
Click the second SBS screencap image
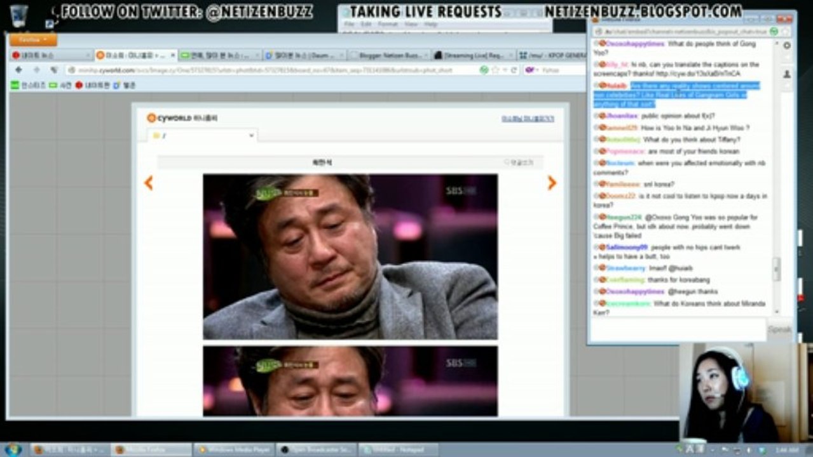point(350,381)
